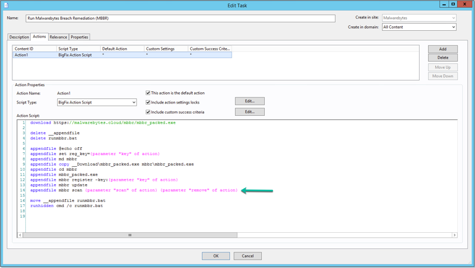Switch to the Description tab
This screenshot has width=475, height=268.
19,37
